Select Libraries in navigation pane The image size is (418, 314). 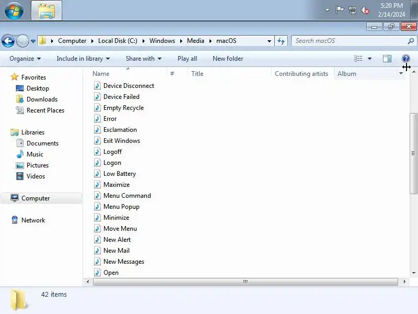coord(33,132)
